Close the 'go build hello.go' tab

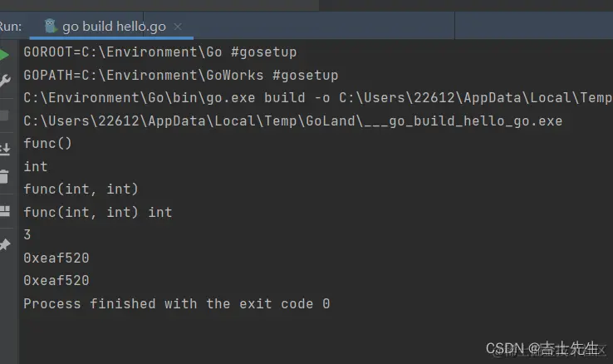pyautogui.click(x=178, y=27)
